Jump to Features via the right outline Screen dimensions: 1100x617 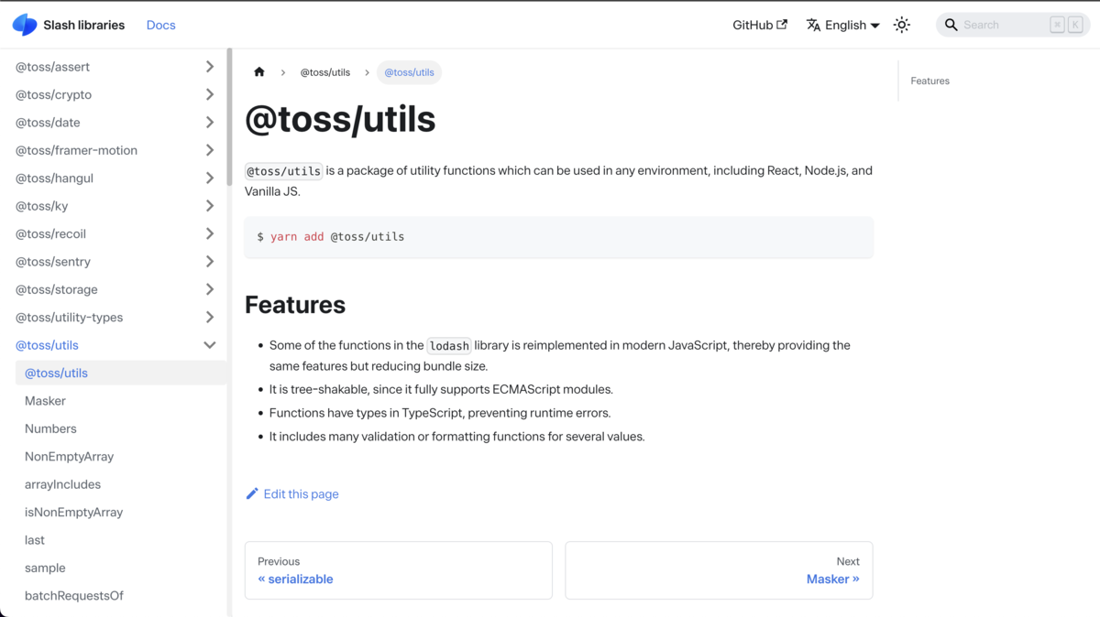click(x=929, y=81)
